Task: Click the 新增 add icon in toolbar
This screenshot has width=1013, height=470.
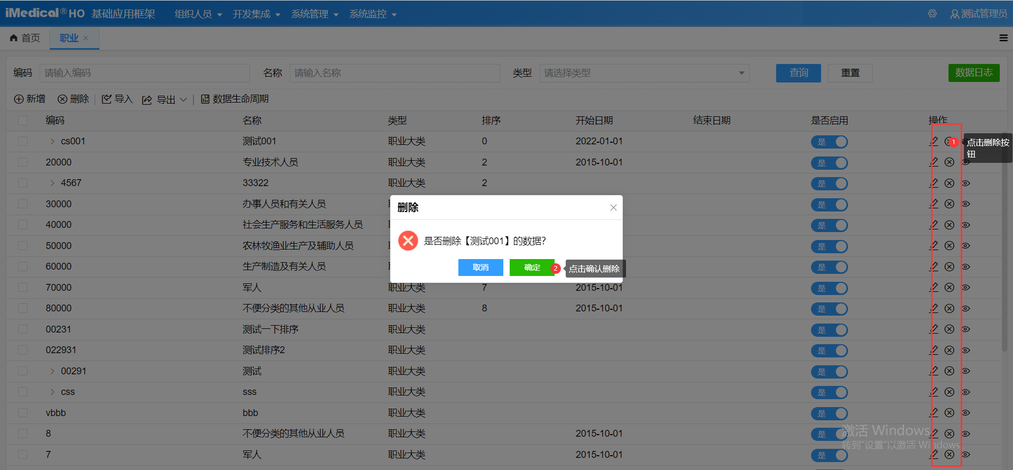Action: click(19, 99)
